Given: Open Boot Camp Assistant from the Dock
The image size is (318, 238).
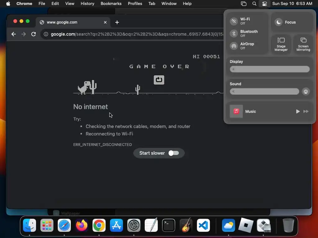Looking at the screenshot, I should [x=263, y=225].
